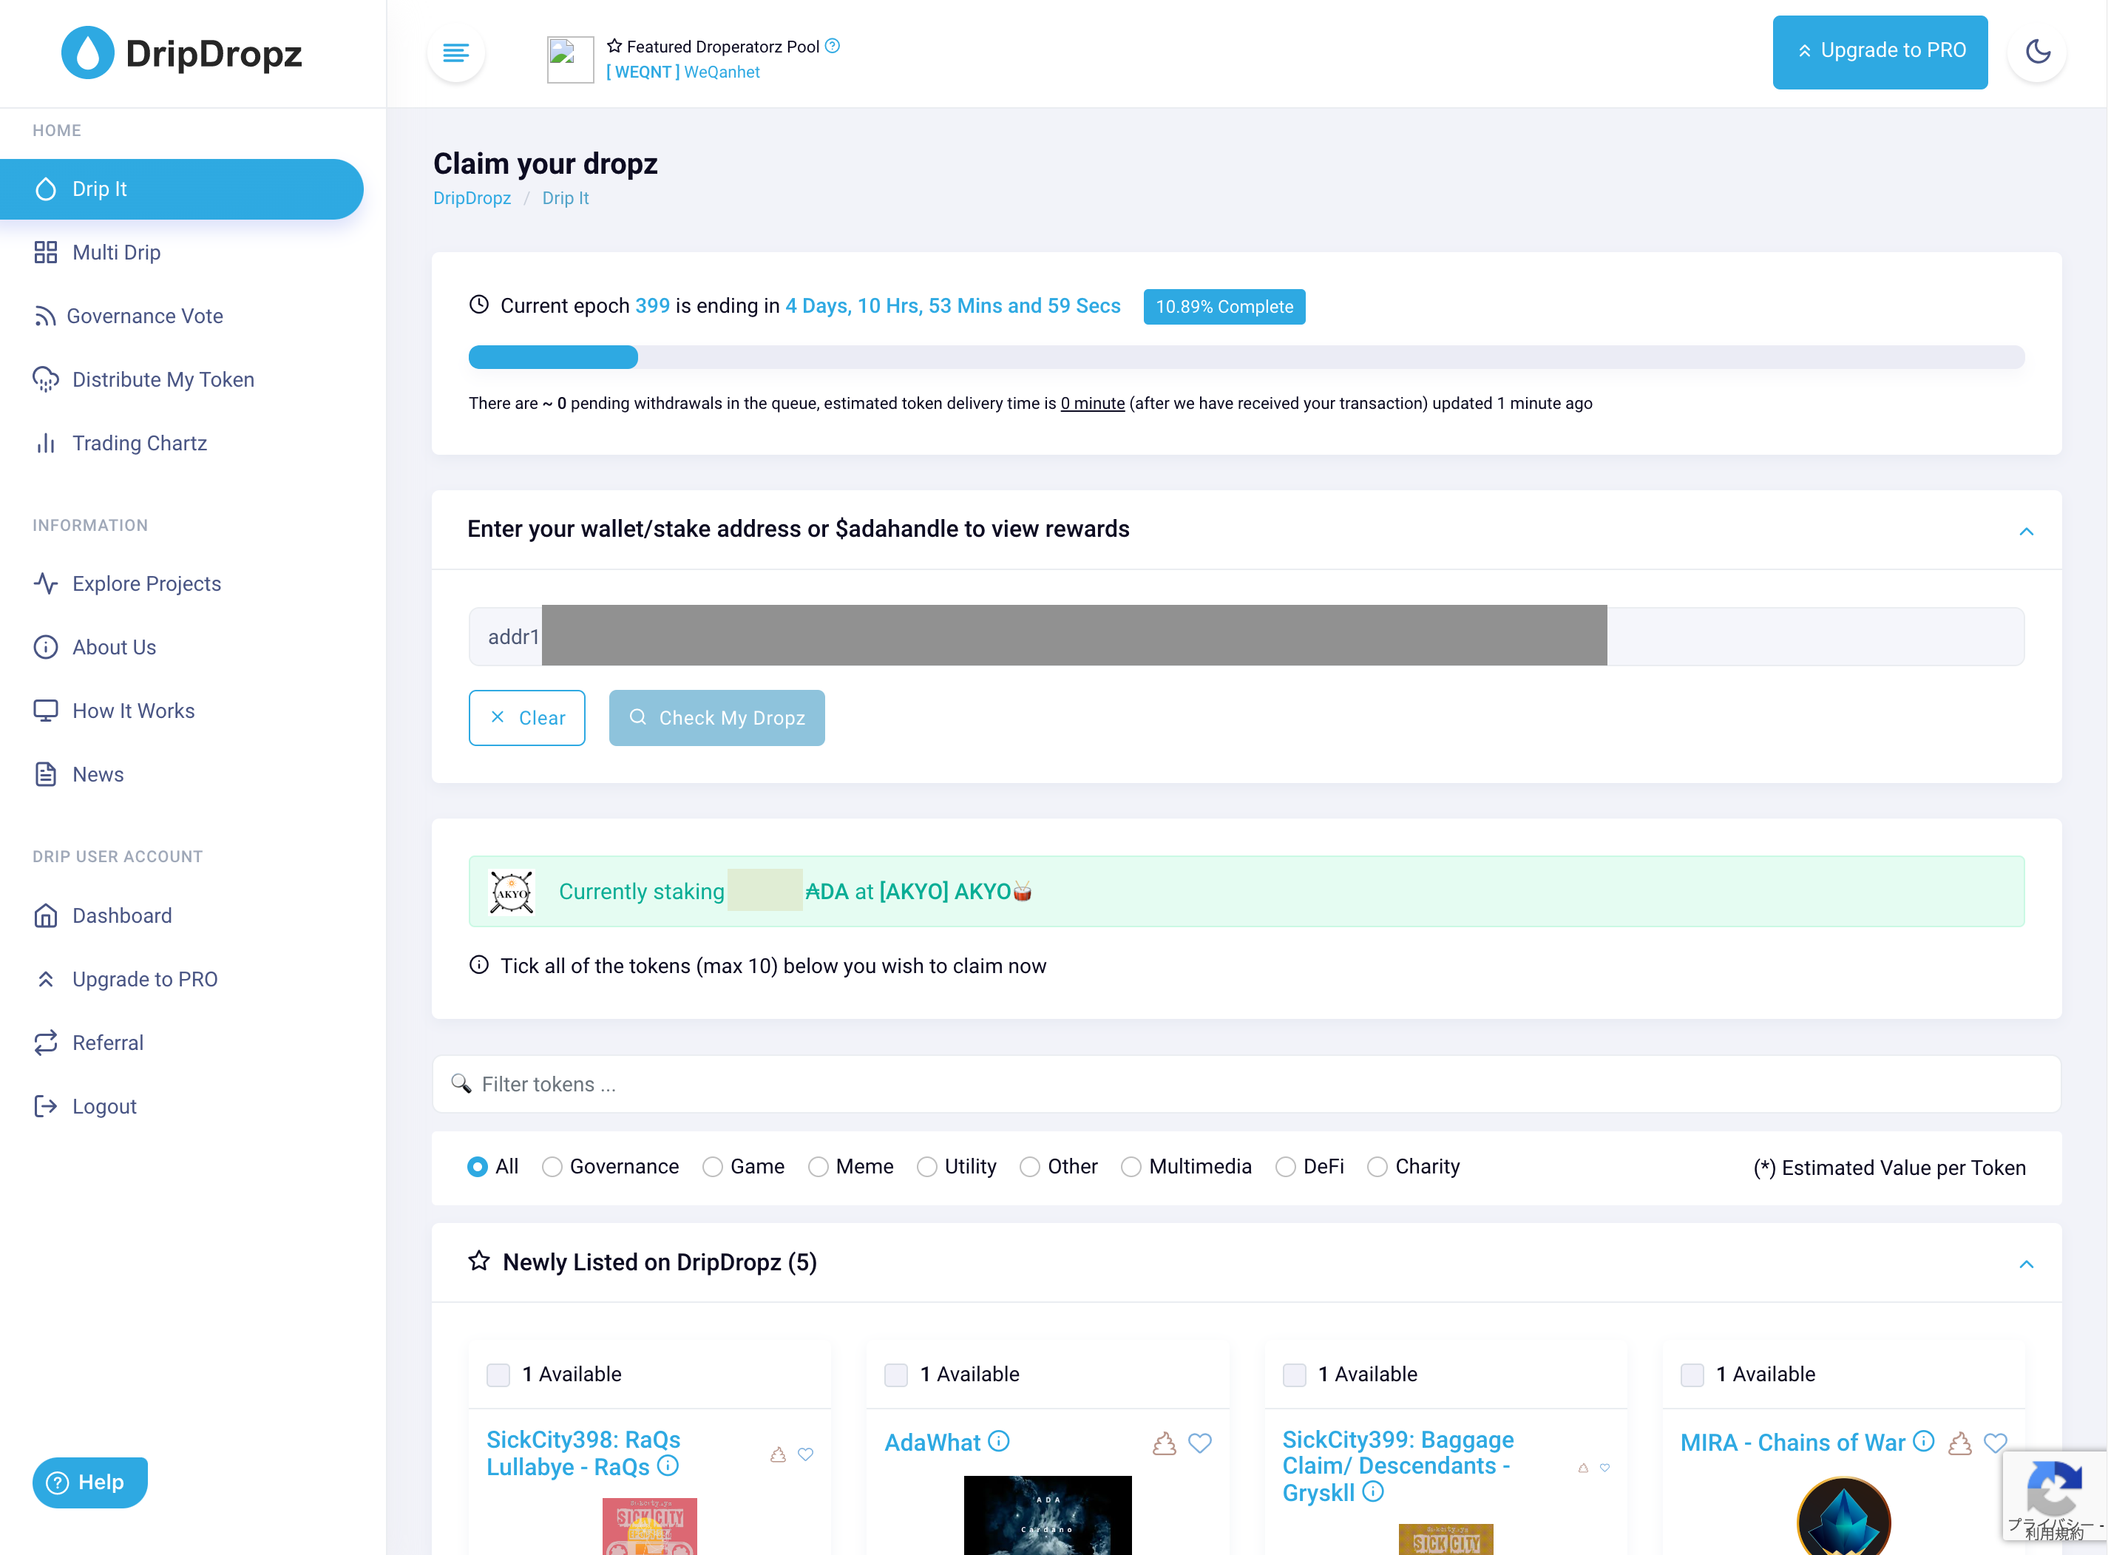Open the [WEQNT] WeQanhet pool link

(682, 72)
